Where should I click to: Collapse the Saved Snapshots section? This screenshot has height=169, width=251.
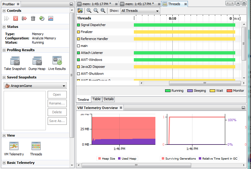point(4,78)
